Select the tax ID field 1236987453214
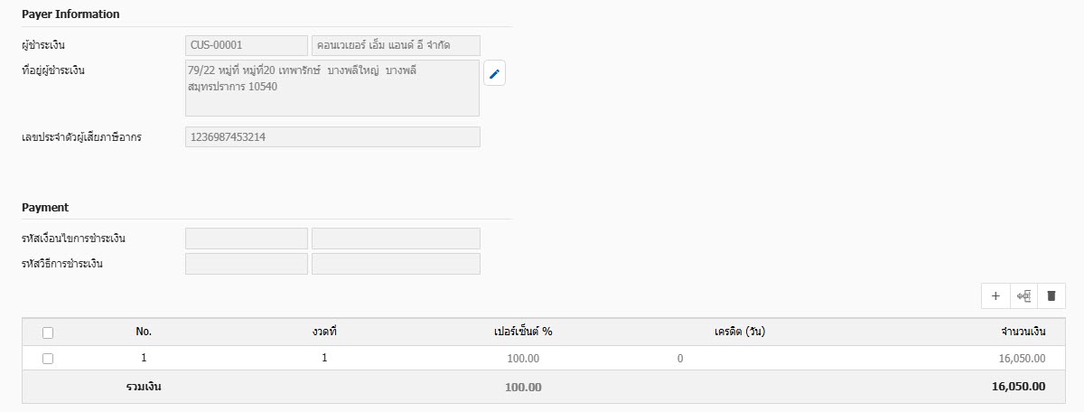Viewport: 1084px width, 412px height. 332,137
